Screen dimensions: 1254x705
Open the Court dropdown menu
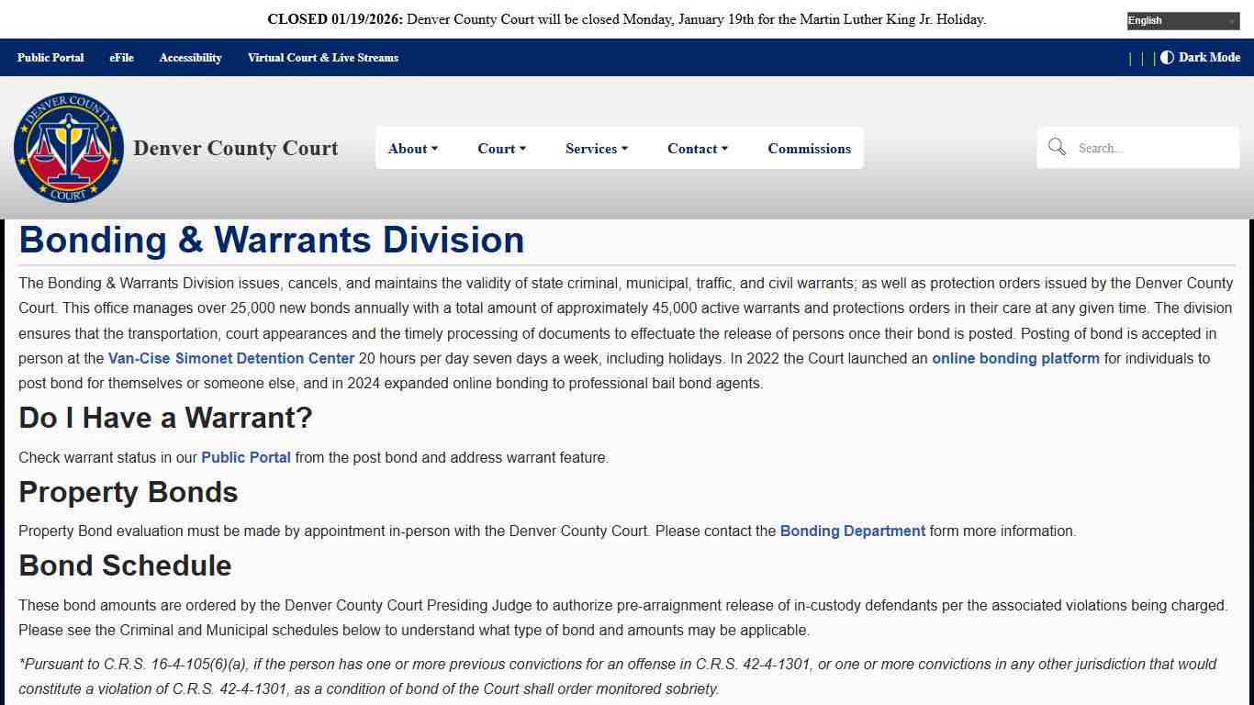click(x=501, y=148)
